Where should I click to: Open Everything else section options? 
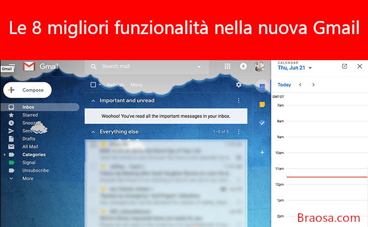click(239, 132)
